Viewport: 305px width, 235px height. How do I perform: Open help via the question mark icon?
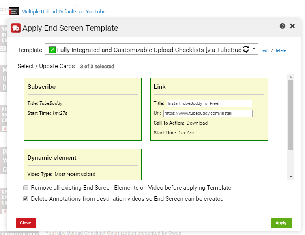coord(283,26)
